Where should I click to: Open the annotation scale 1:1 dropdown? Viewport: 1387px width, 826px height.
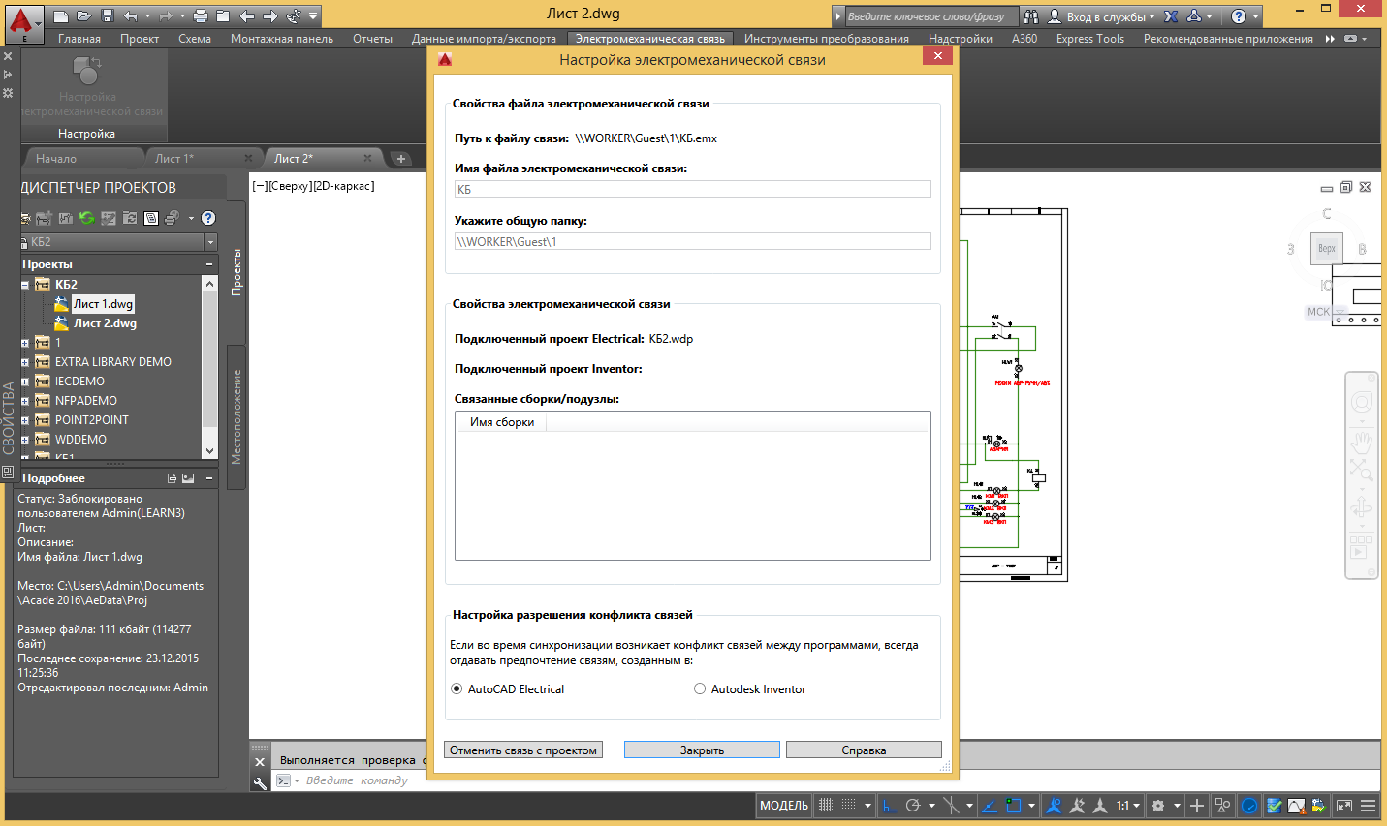[1127, 806]
